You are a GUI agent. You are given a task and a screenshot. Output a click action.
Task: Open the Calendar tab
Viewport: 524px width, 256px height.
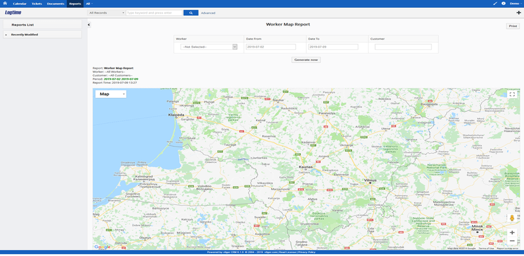click(20, 4)
